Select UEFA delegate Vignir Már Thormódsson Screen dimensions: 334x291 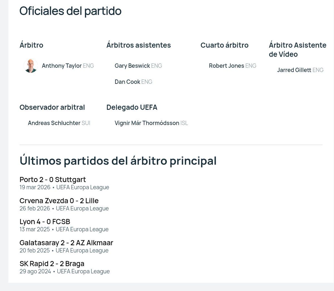pyautogui.click(x=147, y=123)
